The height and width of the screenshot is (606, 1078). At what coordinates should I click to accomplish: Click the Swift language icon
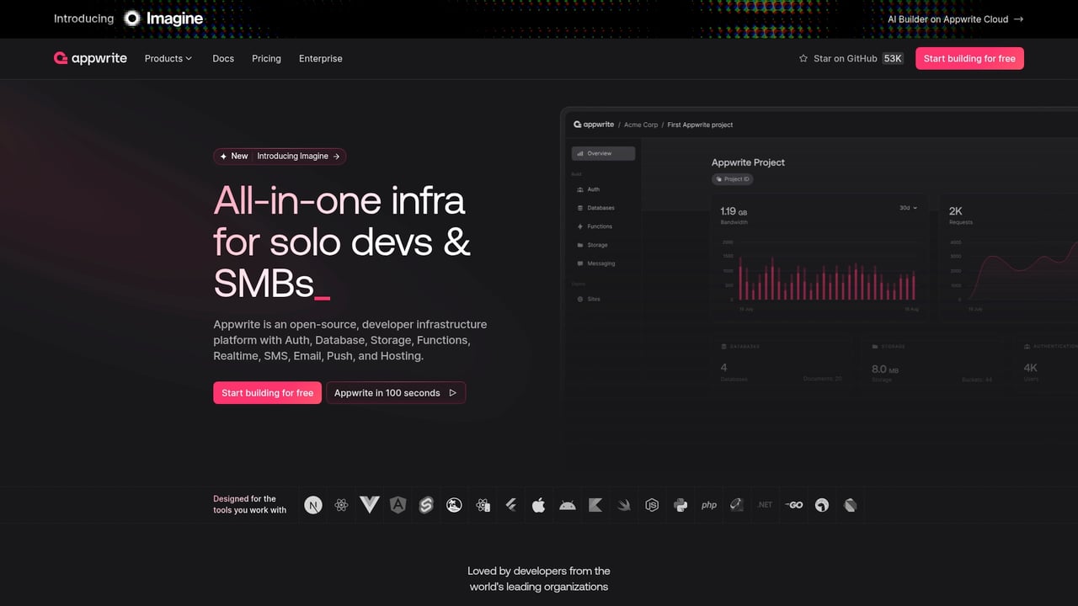[623, 505]
